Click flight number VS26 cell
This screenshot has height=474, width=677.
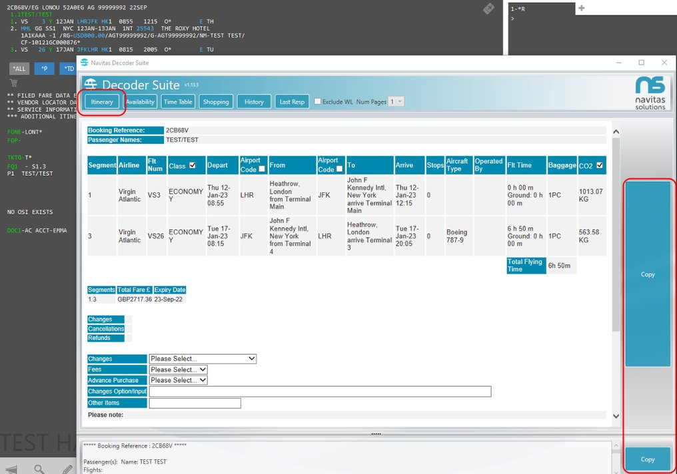156,236
